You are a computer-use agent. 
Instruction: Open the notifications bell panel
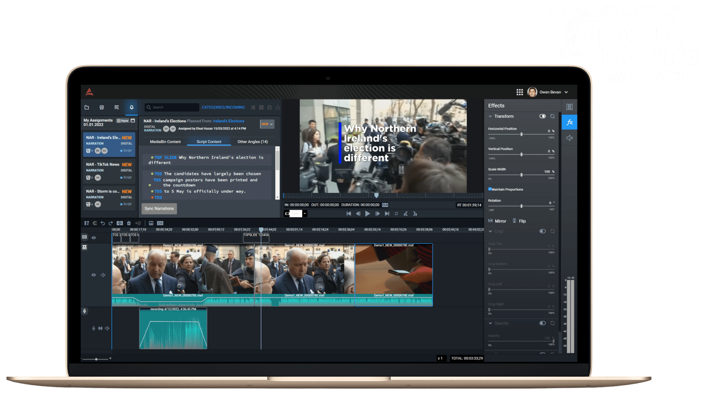point(131,107)
